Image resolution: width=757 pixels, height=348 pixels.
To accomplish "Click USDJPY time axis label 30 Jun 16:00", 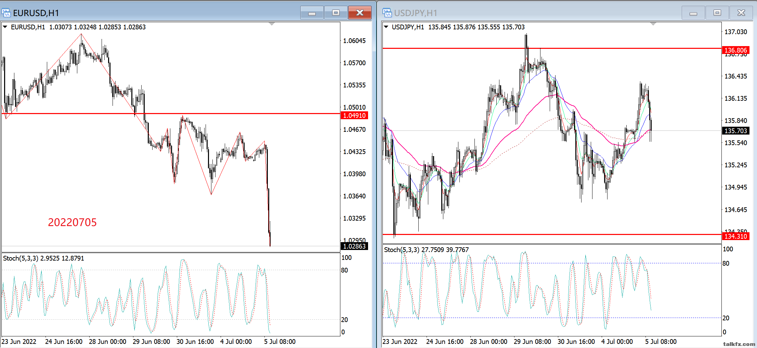I will click(576, 342).
